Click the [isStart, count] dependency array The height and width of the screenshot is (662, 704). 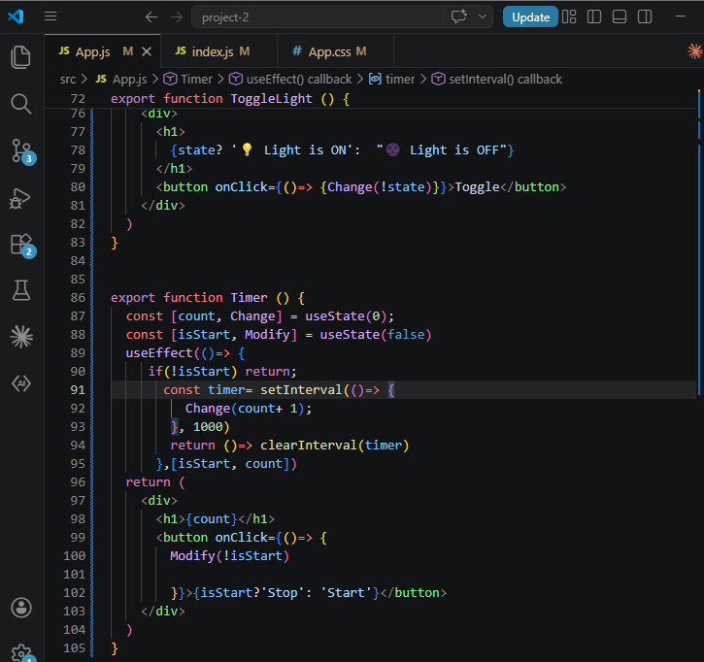point(230,464)
